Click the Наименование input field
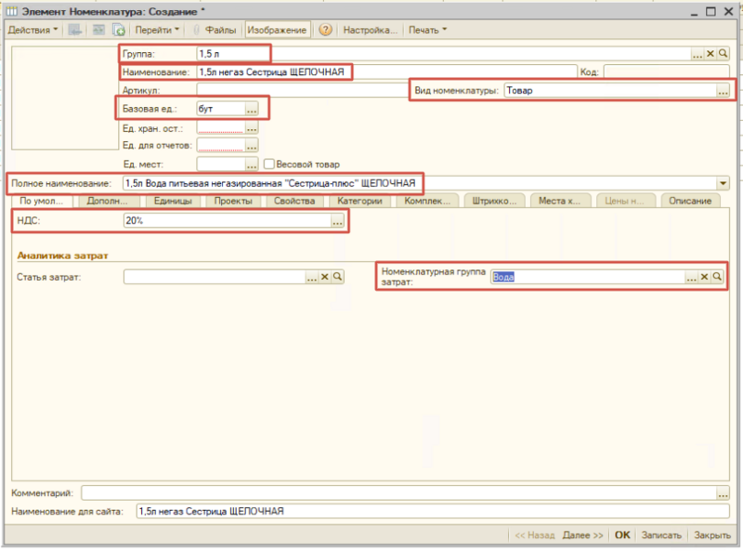This screenshot has height=551, width=743. (386, 72)
